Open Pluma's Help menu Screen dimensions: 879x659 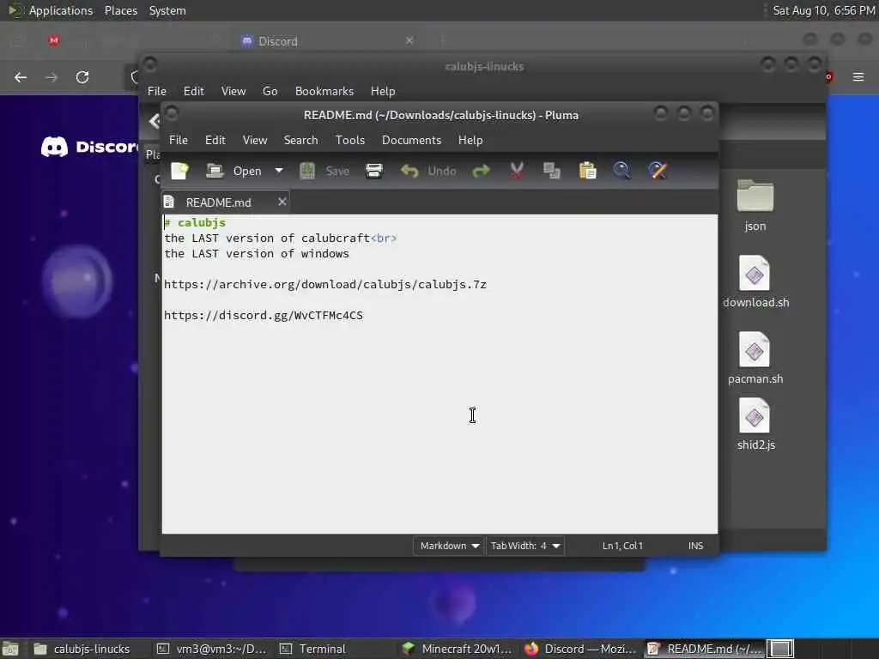[x=470, y=140]
